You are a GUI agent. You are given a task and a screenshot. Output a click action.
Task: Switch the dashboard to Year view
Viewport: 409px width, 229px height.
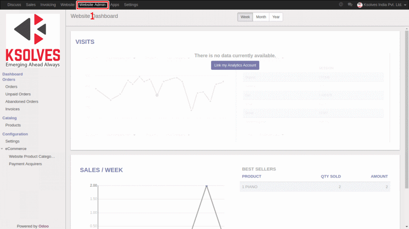tap(276, 17)
